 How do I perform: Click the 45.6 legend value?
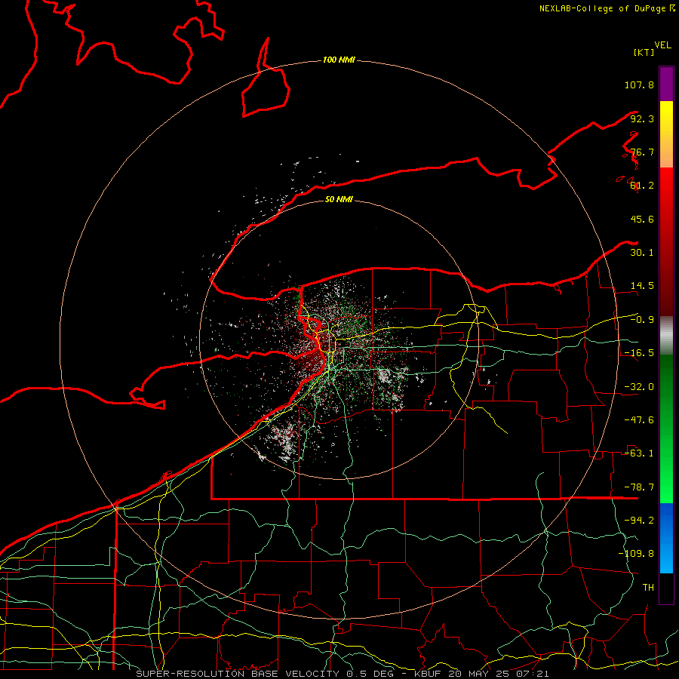coord(642,219)
